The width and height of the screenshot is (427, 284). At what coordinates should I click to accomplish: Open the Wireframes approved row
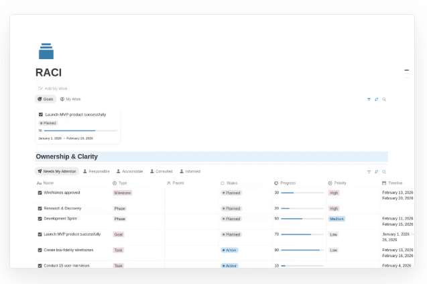pos(62,193)
